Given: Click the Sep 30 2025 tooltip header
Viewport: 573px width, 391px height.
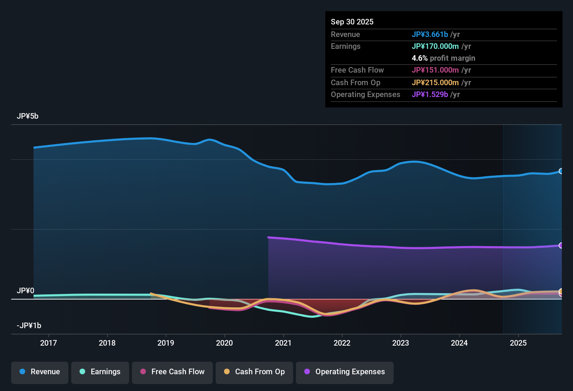Looking at the screenshot, I should (x=352, y=22).
